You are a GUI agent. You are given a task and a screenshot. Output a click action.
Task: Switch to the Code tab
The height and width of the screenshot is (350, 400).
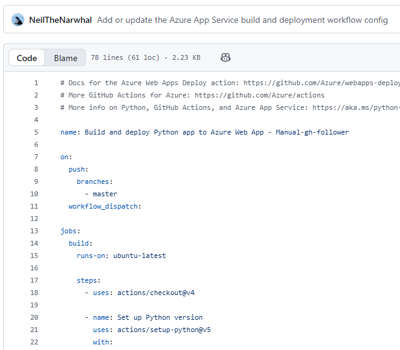[27, 58]
